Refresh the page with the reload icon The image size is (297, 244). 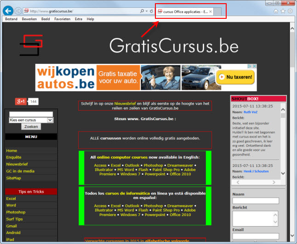(x=151, y=11)
